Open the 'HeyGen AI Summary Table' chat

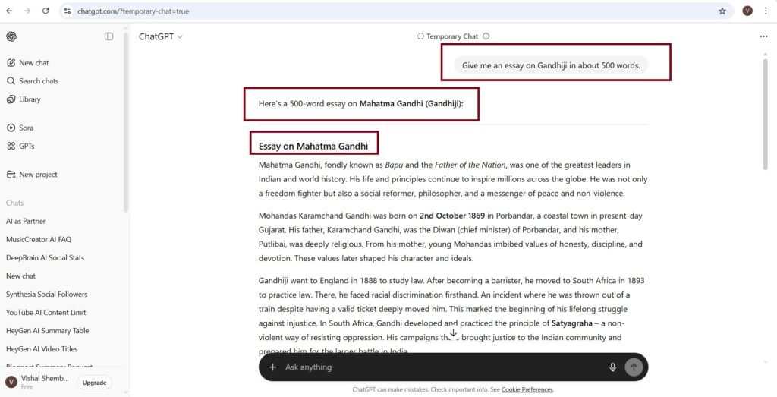[x=47, y=331]
